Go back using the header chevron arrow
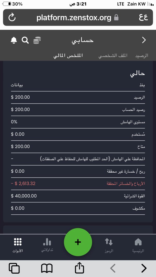156x277 pixels. pyautogui.click(x=144, y=40)
